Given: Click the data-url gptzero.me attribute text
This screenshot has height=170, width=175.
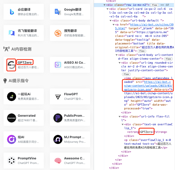Looking at the screenshot, I should tap(144, 32).
